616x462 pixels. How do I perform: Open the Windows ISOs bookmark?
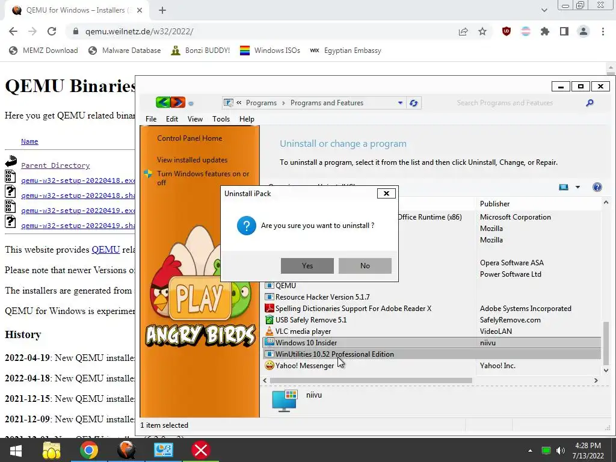click(270, 51)
